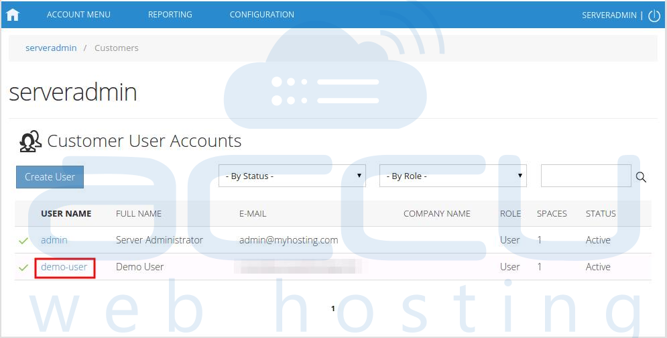Go to the home icon
The width and height of the screenshot is (667, 338).
pyautogui.click(x=13, y=15)
